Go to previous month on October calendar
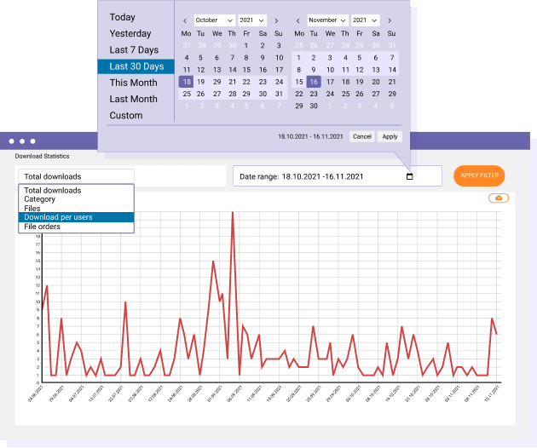537x448 pixels. click(185, 20)
